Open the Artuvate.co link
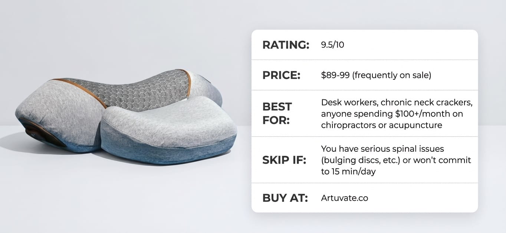Viewport: 506px width, 233px height. click(x=344, y=198)
